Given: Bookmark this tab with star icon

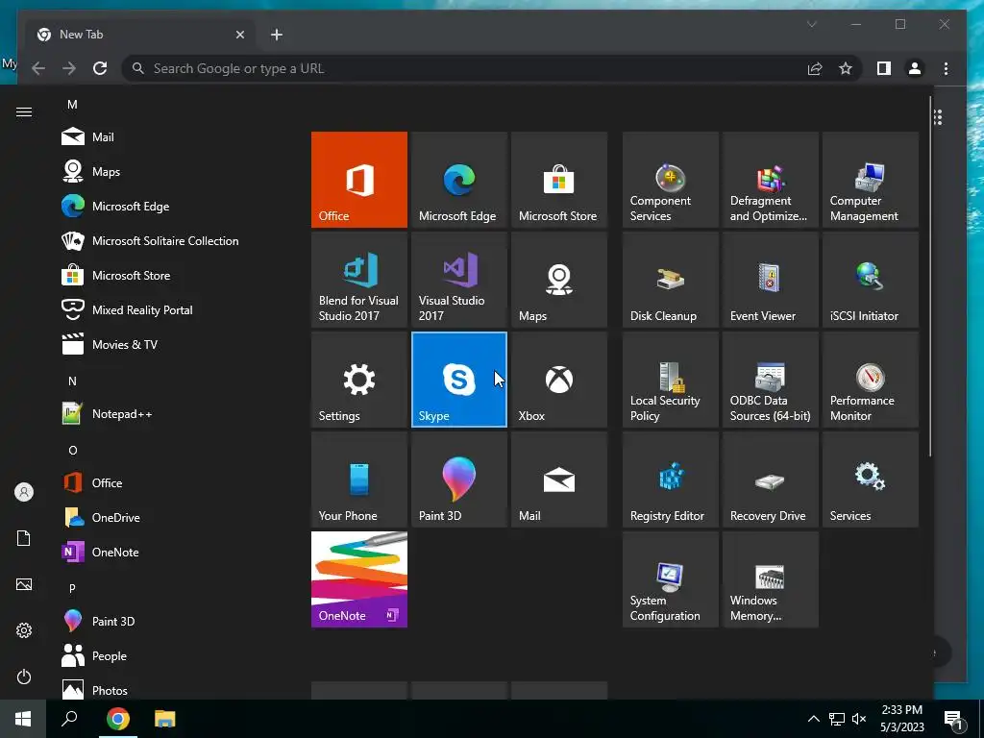Looking at the screenshot, I should click(x=846, y=68).
